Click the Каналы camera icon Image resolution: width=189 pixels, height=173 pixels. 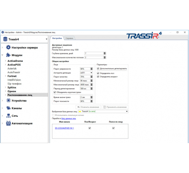click(8, 108)
